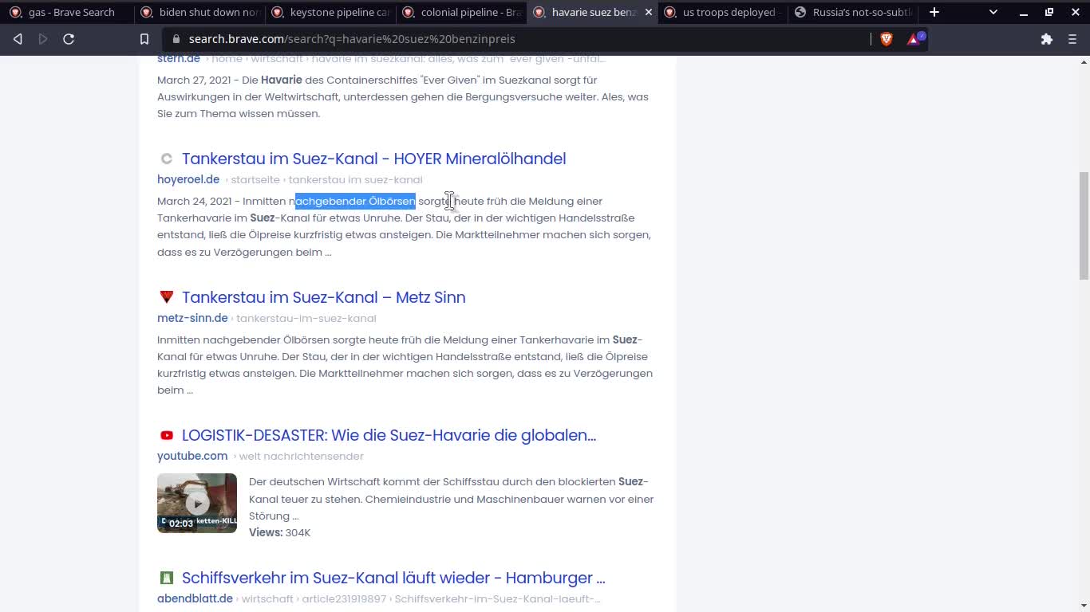Open Tankerstau im Suez-Kanal HOYER Mineralölhandel result
The height and width of the screenshot is (612, 1090).
coord(373,159)
